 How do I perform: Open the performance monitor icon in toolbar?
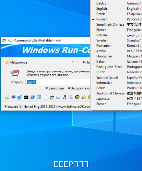coord(7,97)
